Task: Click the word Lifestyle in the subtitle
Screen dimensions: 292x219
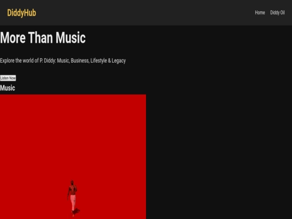Action: point(99,61)
